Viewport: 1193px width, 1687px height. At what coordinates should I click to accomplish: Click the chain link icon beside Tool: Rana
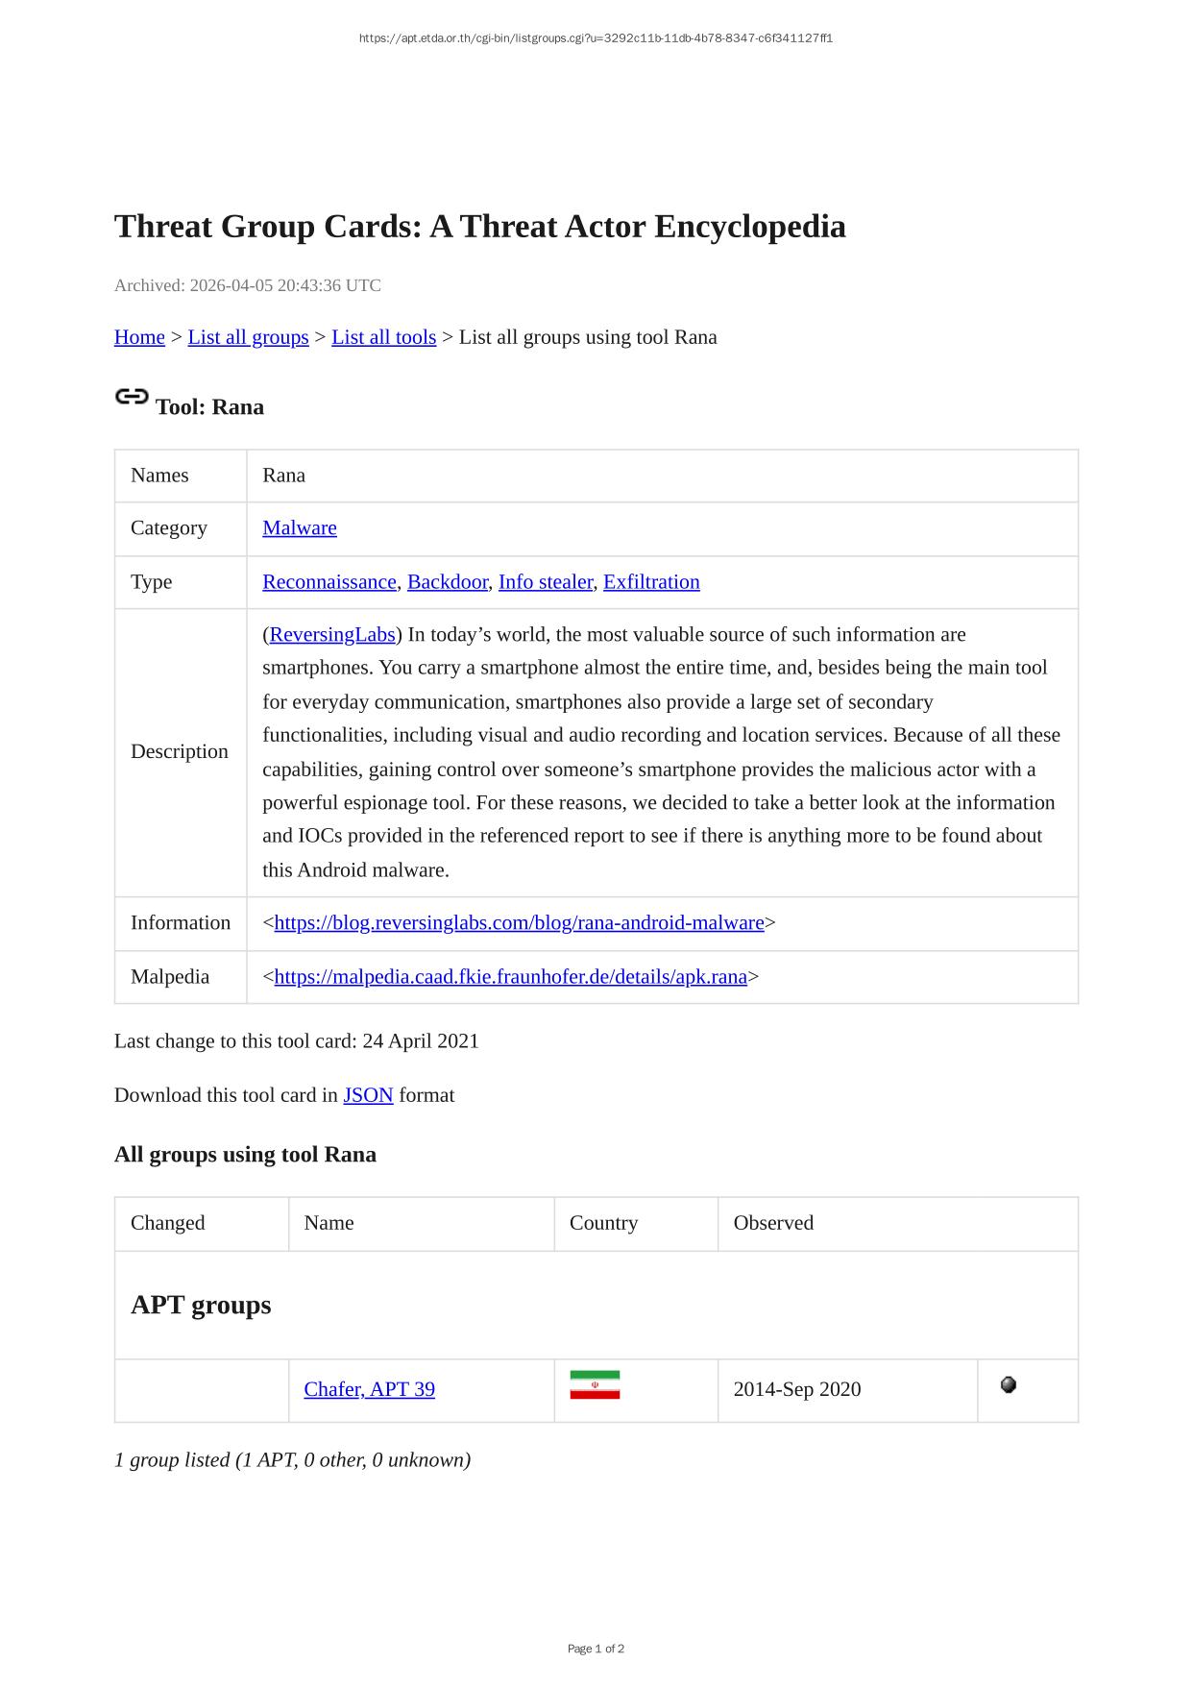coord(132,397)
